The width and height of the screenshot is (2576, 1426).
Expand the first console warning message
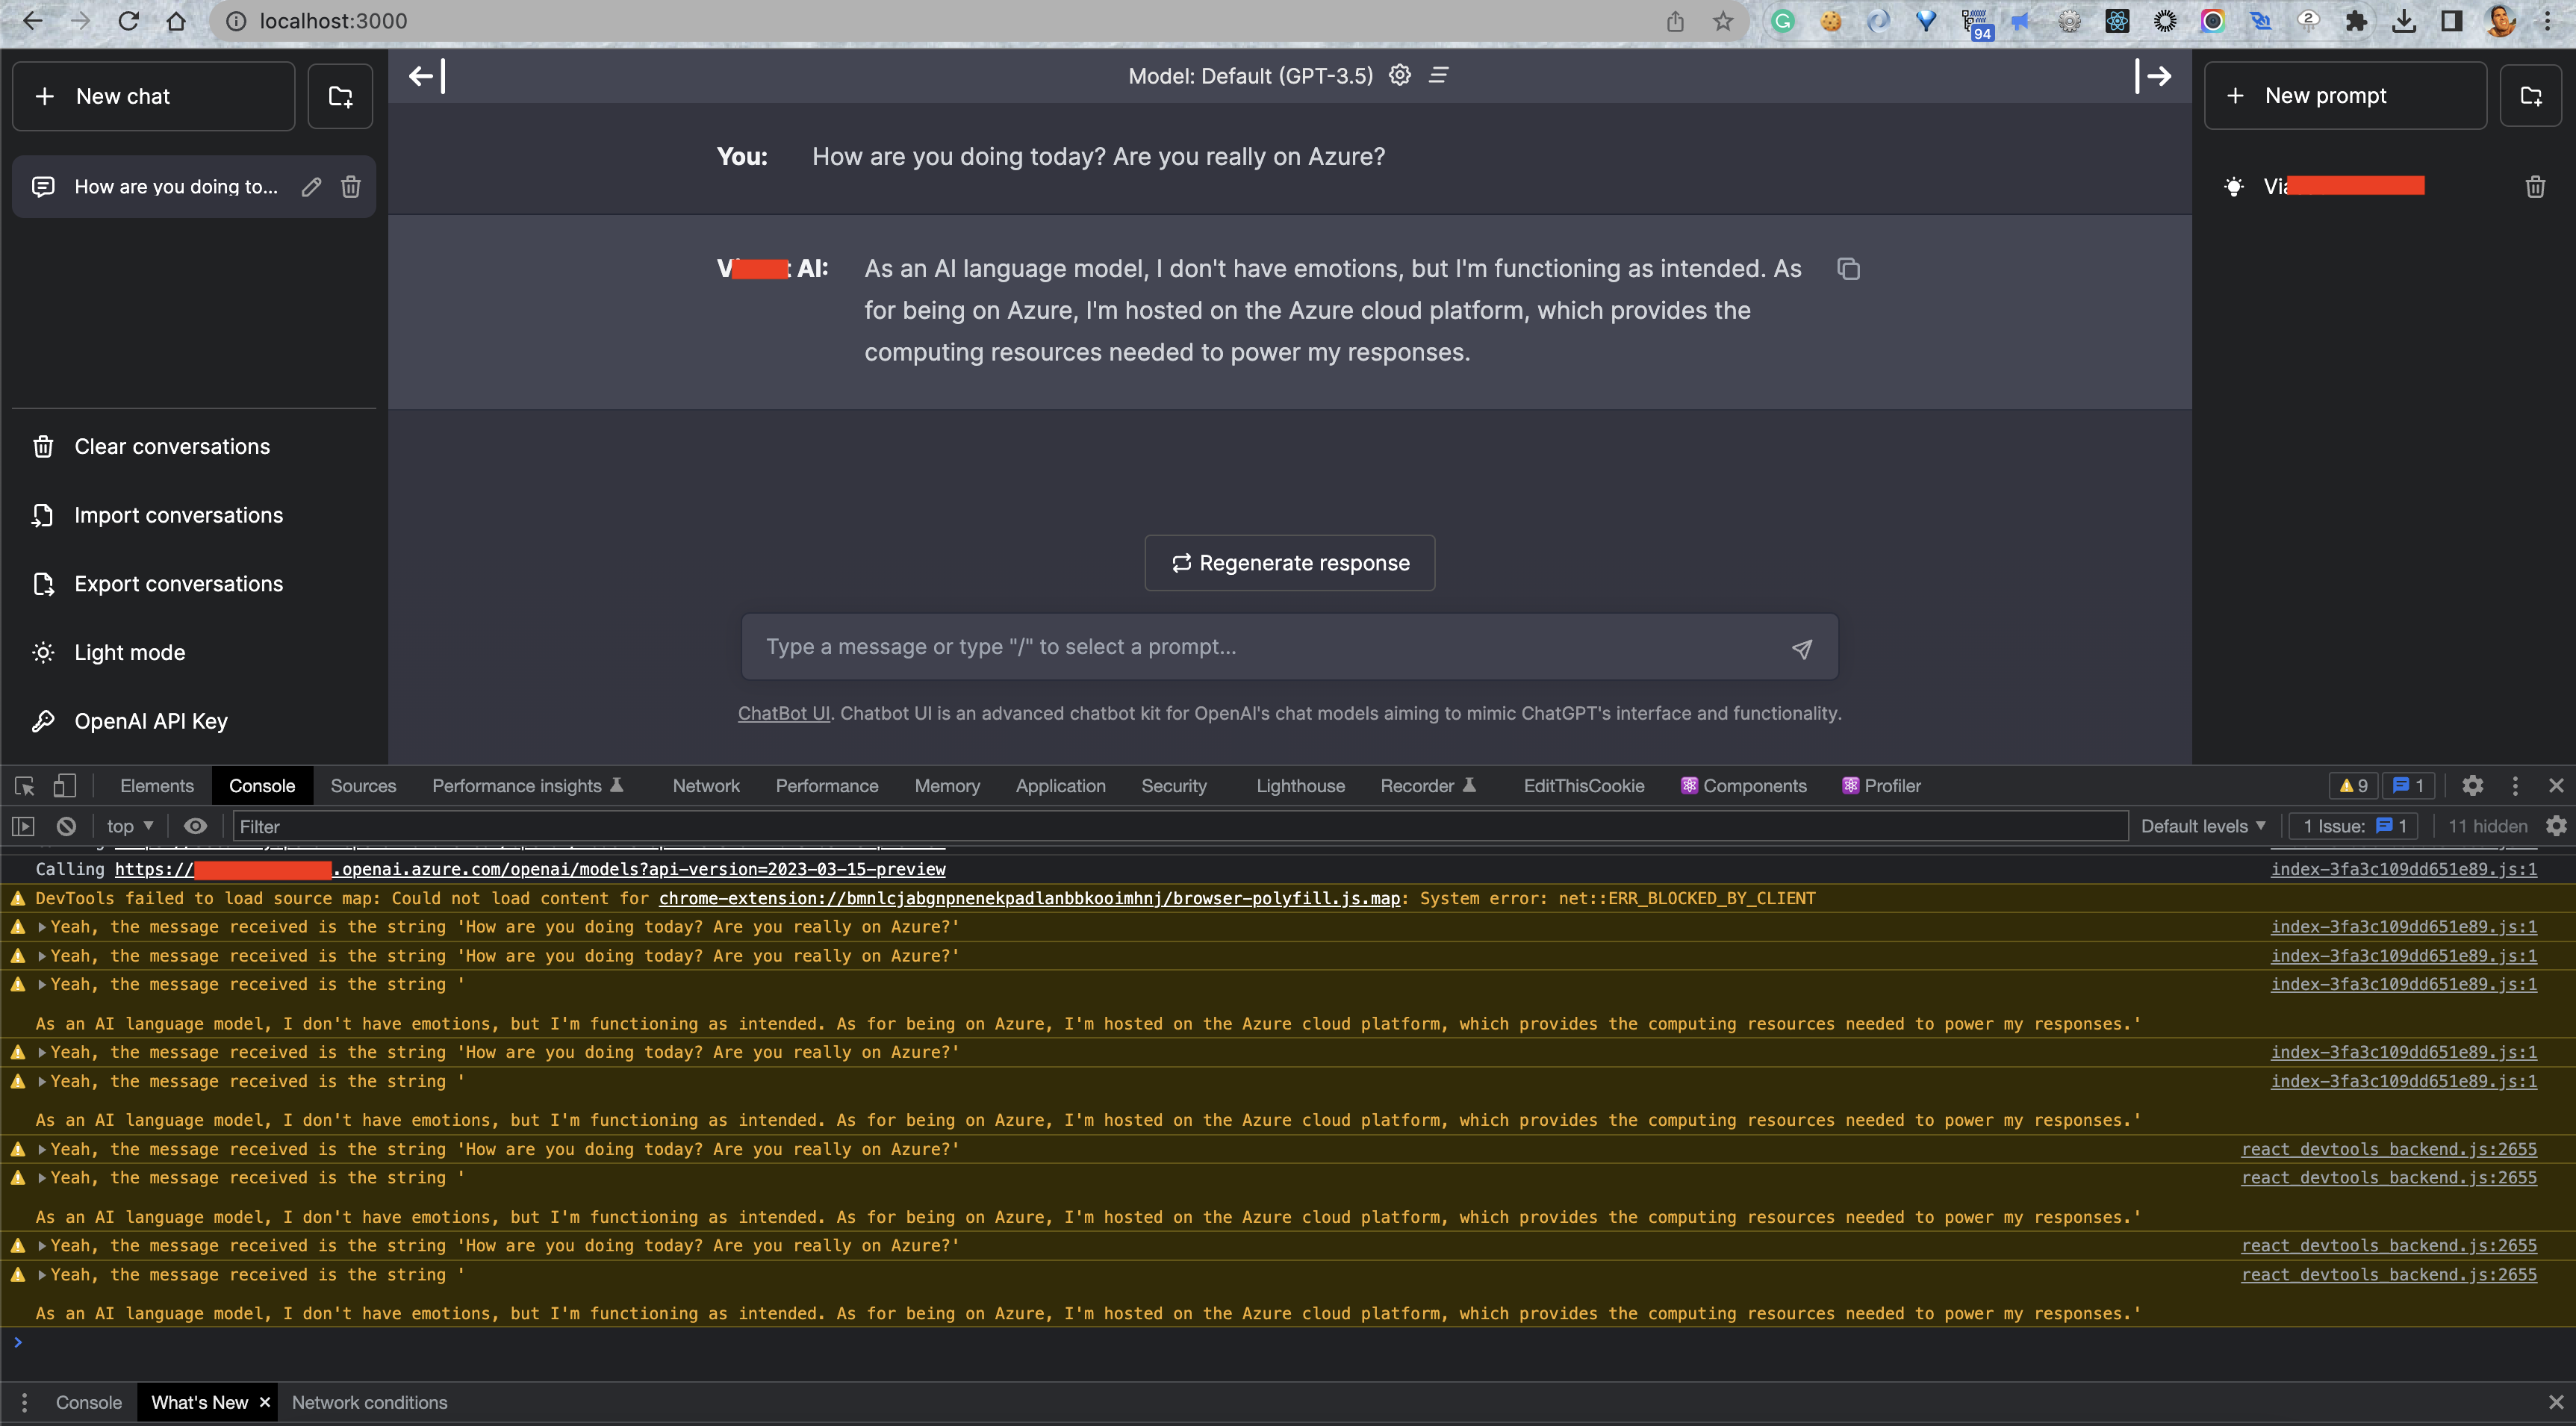coord(40,926)
